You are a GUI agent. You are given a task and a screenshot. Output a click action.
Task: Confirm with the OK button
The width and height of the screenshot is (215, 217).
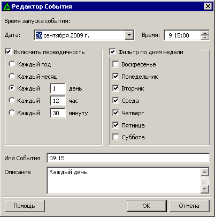pos(147,206)
